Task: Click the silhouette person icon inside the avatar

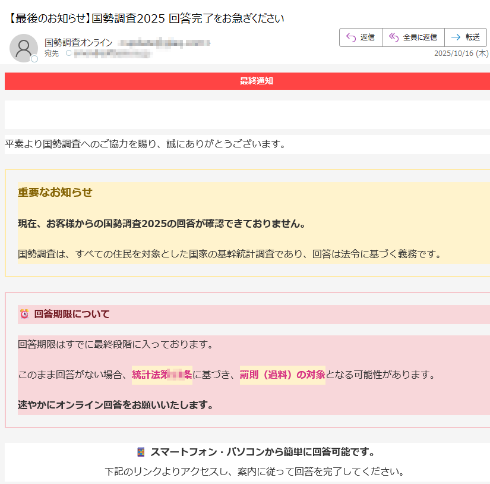Action: (x=24, y=46)
